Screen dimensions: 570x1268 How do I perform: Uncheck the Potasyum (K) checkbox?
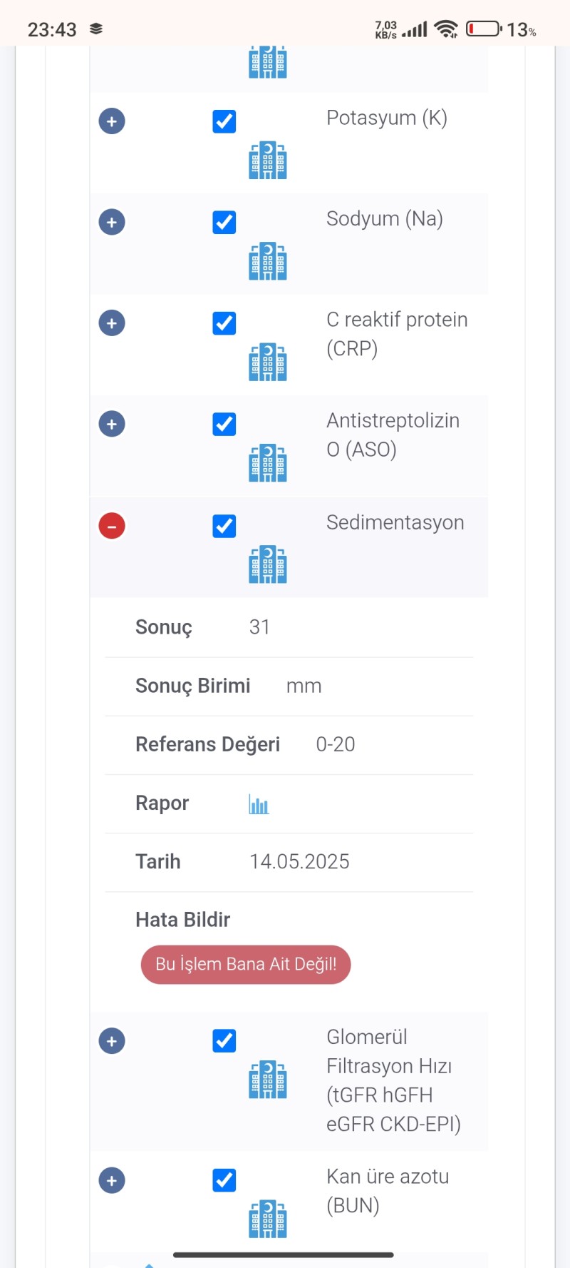click(224, 121)
